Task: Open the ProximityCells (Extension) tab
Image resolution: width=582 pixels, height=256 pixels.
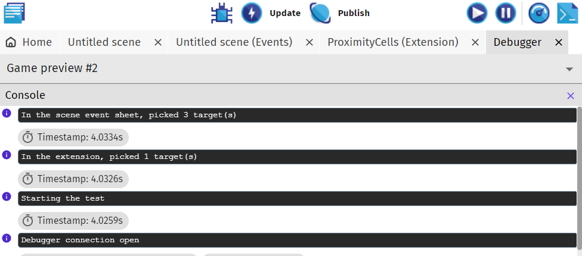Action: (x=393, y=42)
